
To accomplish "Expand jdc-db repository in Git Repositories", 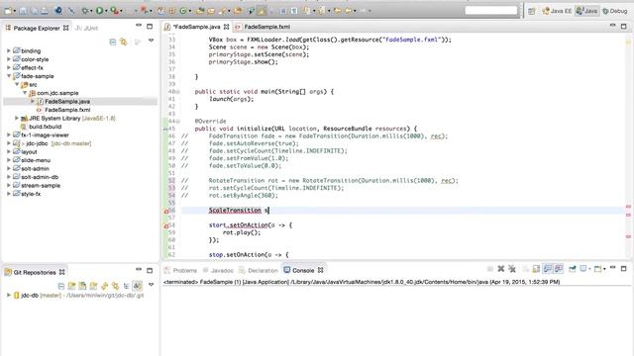I will (x=9, y=295).
